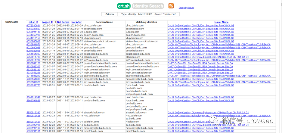282x133 pixels.
Task: Open certificate ID 5869791888
Action: click(x=33, y=101)
